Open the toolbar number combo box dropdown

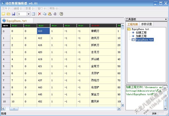(x=29, y=14)
